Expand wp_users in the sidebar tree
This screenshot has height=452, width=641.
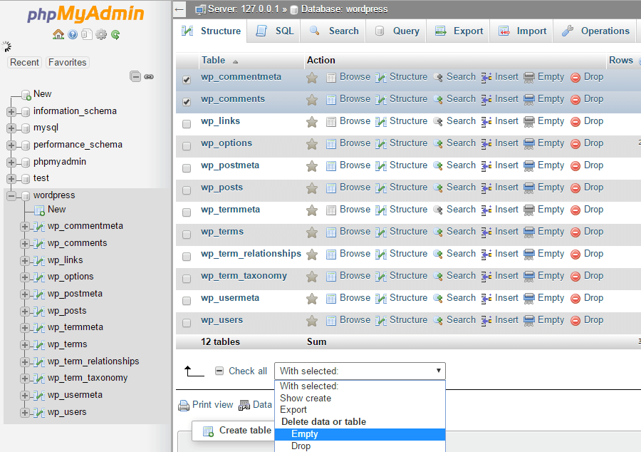pos(24,412)
